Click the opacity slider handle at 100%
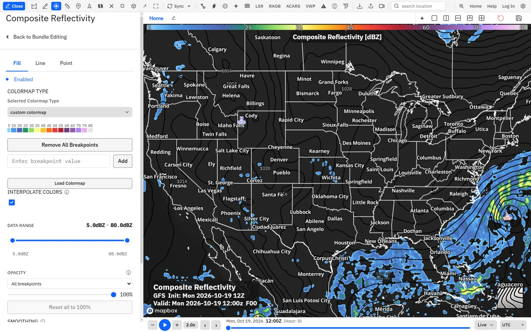 pyautogui.click(x=114, y=294)
